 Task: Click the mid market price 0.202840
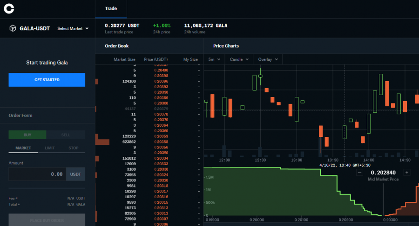point(383,173)
